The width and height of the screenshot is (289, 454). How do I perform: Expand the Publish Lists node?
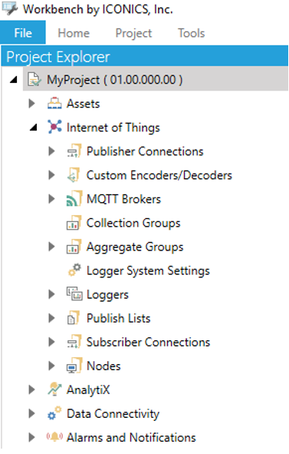tap(51, 318)
